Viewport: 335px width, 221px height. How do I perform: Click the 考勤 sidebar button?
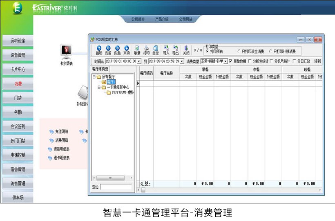coord(18,112)
